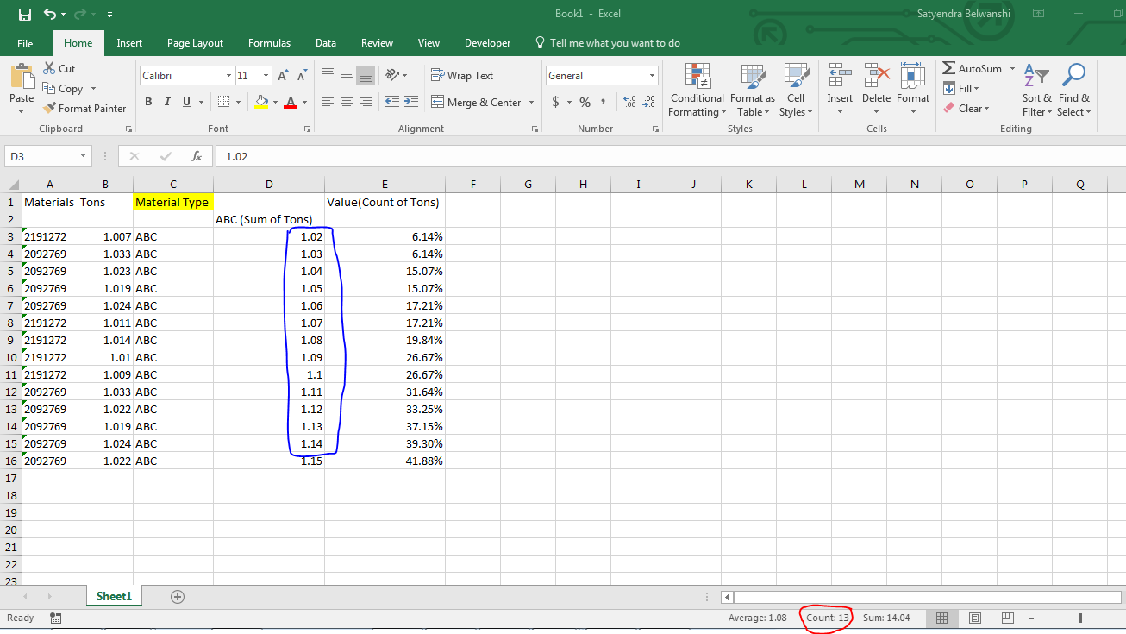Open Conditional Formatting options
The width and height of the screenshot is (1126, 634).
click(697, 90)
